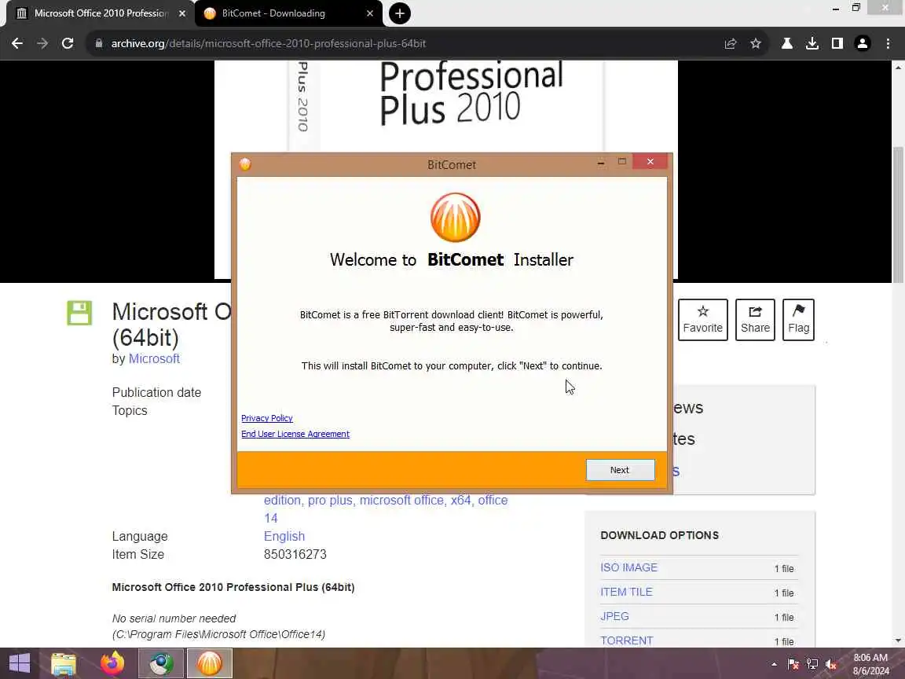Select ISO IMAGE download option
The height and width of the screenshot is (679, 905).
tap(628, 567)
